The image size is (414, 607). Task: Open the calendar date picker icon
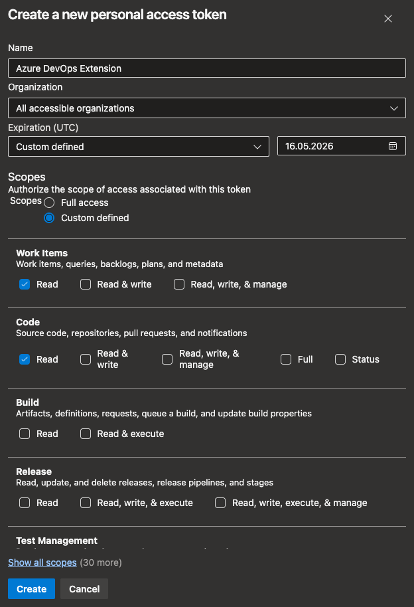click(392, 146)
